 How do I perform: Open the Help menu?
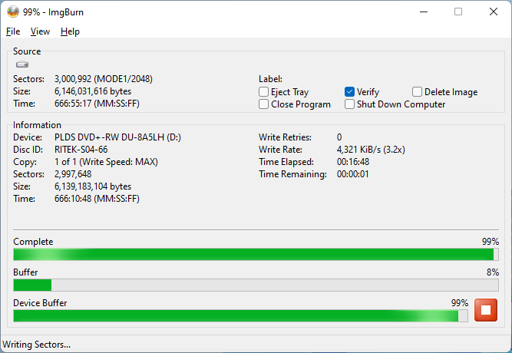pyautogui.click(x=70, y=31)
